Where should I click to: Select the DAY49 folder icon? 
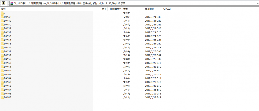pyautogui.click(x=2, y=21)
